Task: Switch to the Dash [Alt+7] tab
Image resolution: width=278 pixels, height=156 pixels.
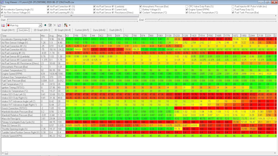Action: point(116,30)
